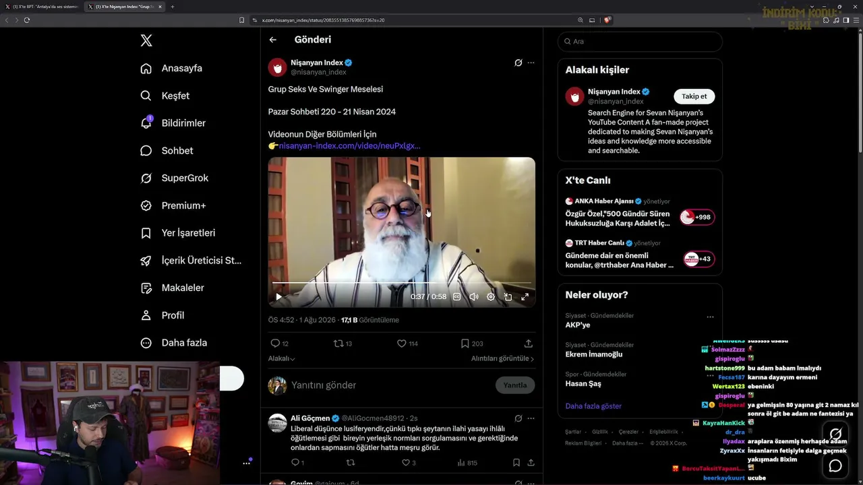The height and width of the screenshot is (485, 863).
Task: Click the browser address bar URL
Action: tap(322, 20)
